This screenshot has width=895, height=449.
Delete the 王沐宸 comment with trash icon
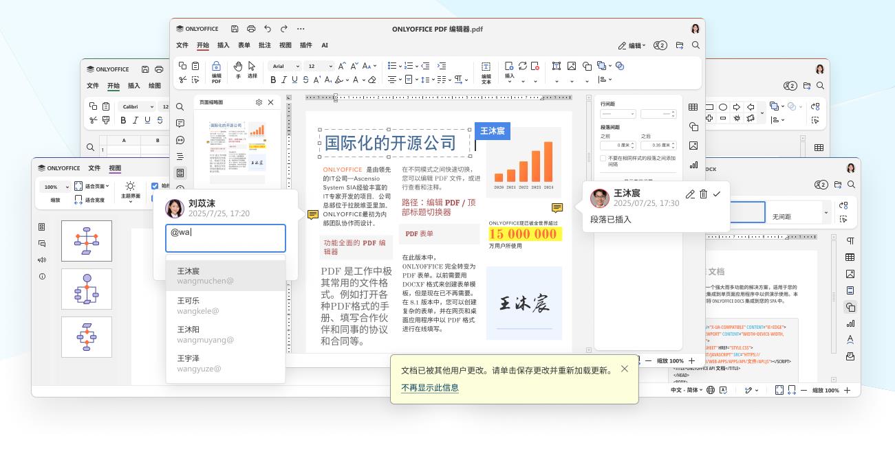pyautogui.click(x=703, y=194)
